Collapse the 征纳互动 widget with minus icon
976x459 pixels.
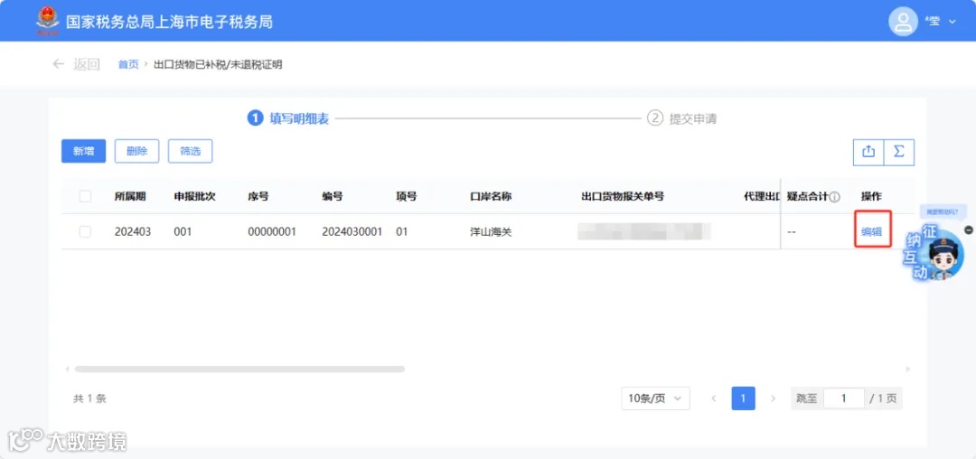(968, 229)
